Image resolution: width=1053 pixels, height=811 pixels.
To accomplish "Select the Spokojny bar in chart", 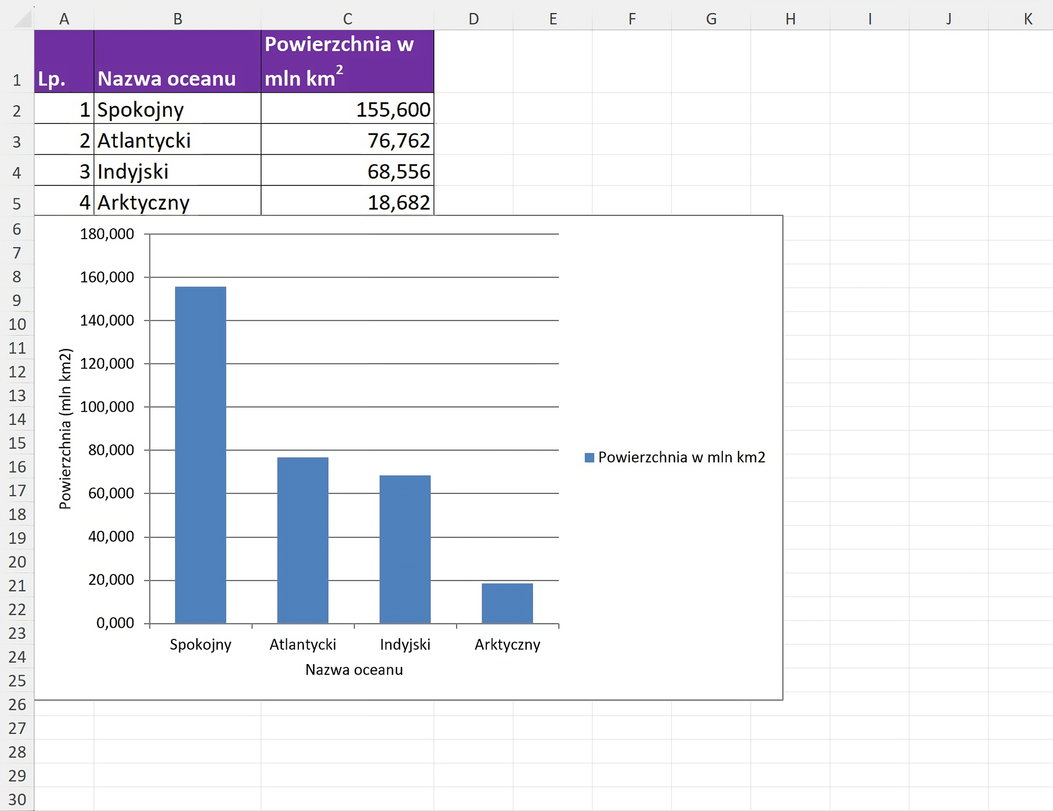I will click(x=200, y=455).
